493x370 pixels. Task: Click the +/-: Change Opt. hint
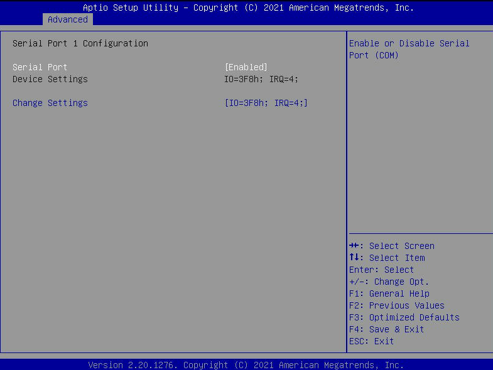[x=389, y=282]
